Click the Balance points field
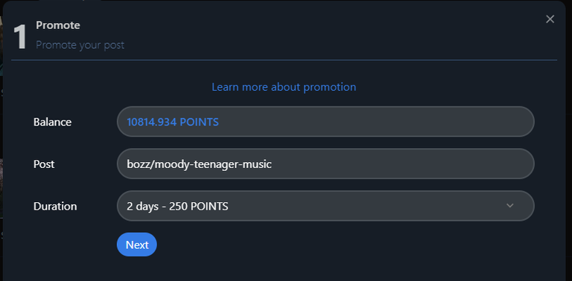Screen dimensions: 572x281 pos(325,122)
